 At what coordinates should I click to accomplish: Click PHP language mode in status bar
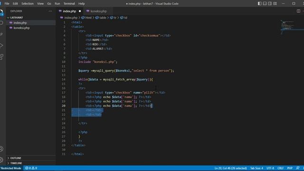point(290,168)
